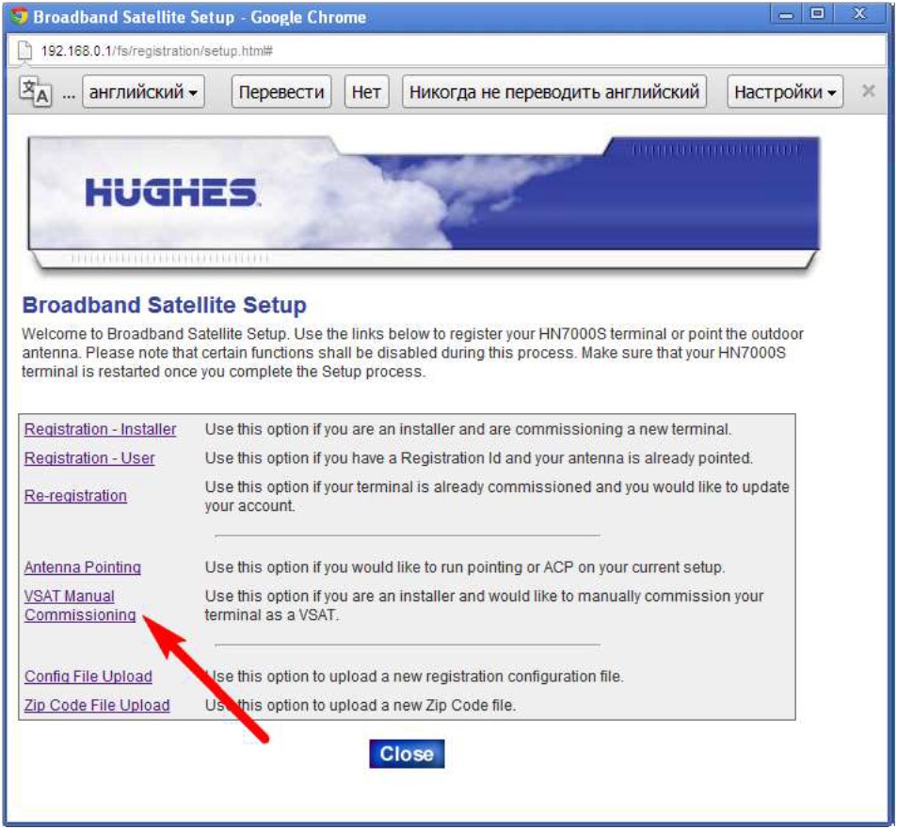
Task: Click the Нет button in translate bar
Action: tap(367, 91)
